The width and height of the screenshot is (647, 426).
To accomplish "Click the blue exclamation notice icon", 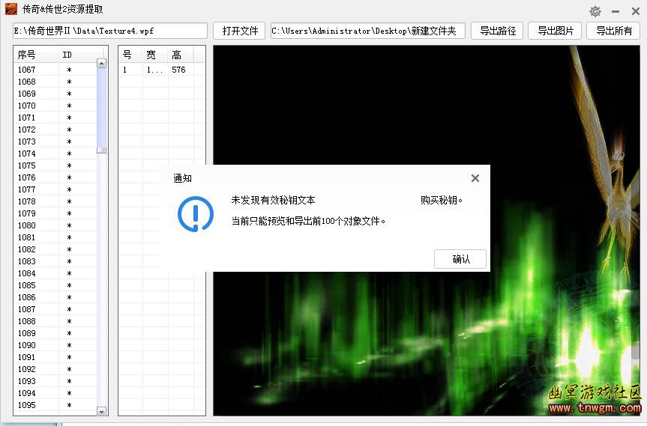I will coord(195,214).
